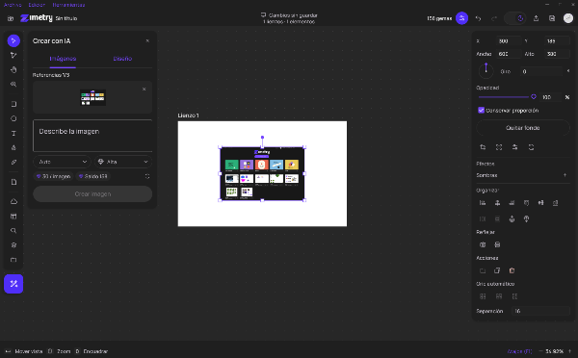Align selection to the left
578x358 pixels.
click(x=483, y=203)
